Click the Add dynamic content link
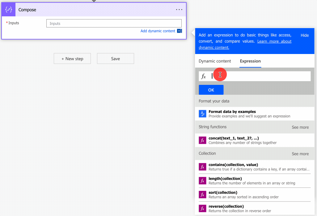Viewport: 317px width, 216px height. click(158, 31)
